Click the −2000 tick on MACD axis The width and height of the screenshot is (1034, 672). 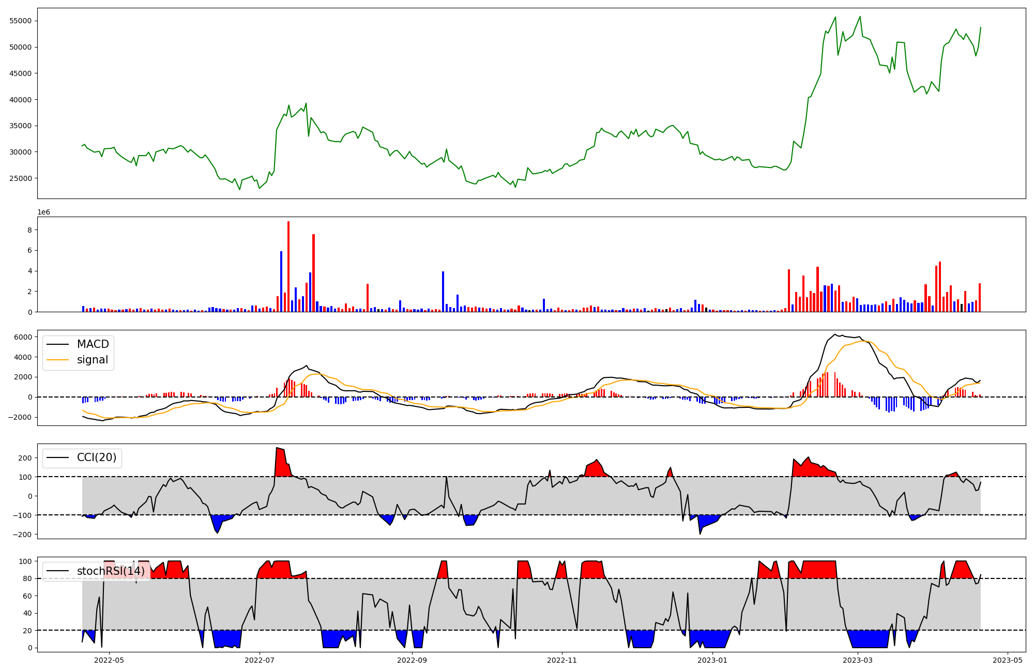coord(21,418)
